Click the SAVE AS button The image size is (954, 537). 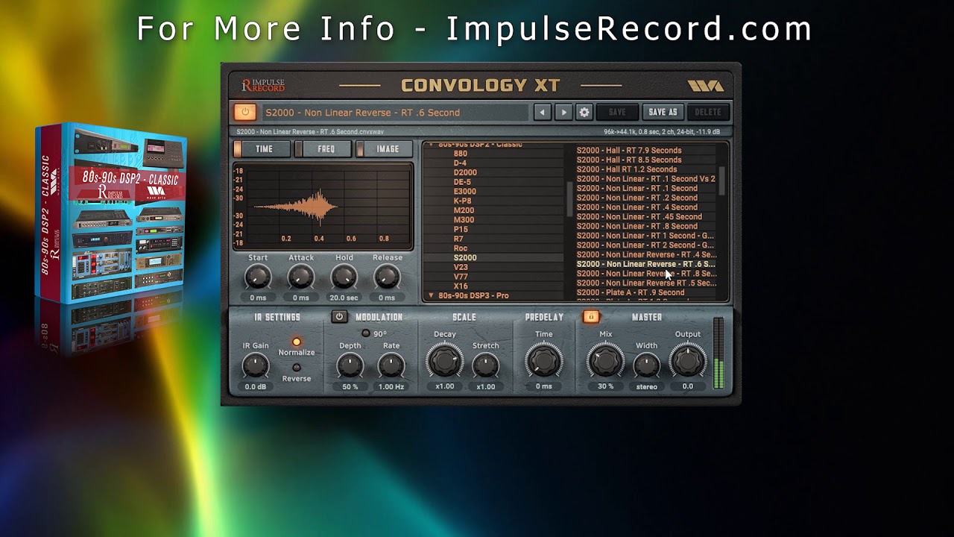coord(663,113)
